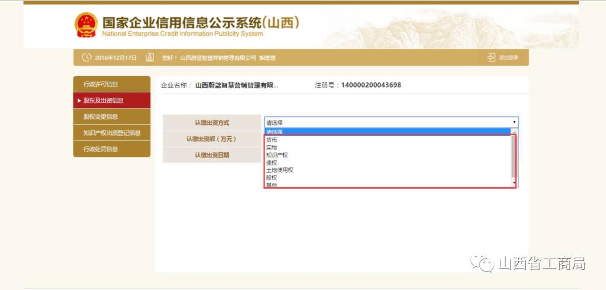Go to 知识产权出质登记信息 section

pyautogui.click(x=112, y=133)
